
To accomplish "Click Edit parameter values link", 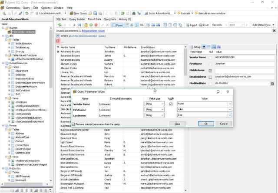I will (x=93, y=31).
